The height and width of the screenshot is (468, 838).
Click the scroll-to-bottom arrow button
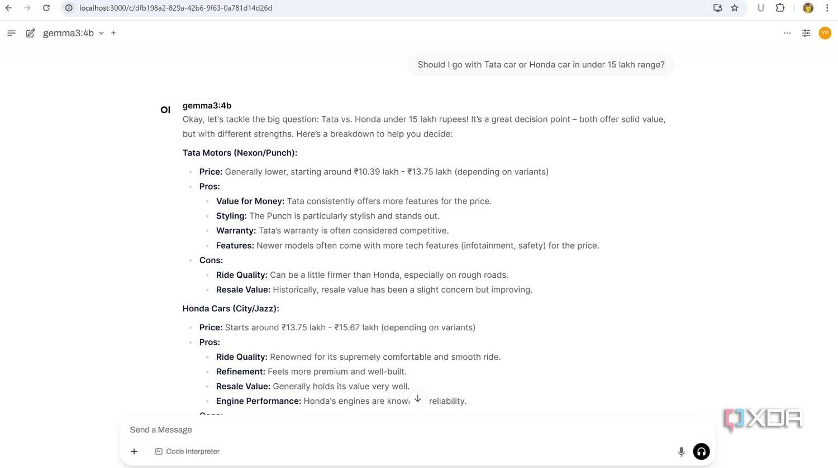click(418, 399)
